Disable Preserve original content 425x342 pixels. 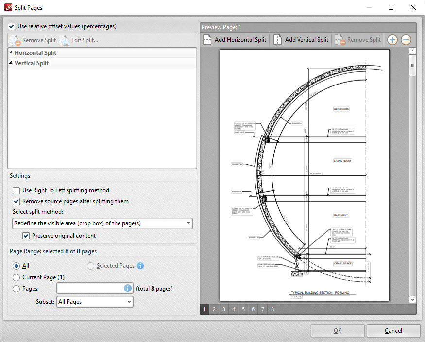click(26, 236)
